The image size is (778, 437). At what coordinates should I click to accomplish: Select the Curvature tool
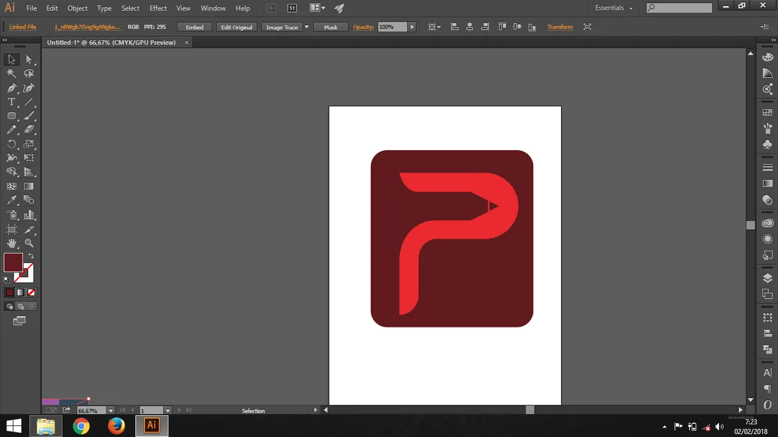(x=29, y=88)
